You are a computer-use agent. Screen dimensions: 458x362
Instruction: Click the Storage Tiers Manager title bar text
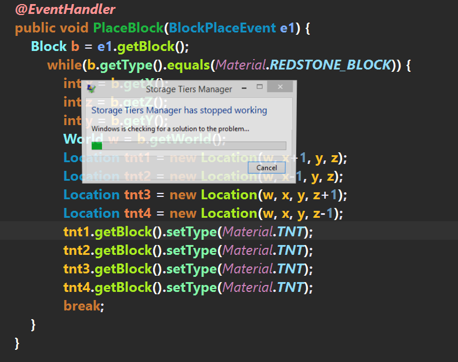click(x=188, y=89)
